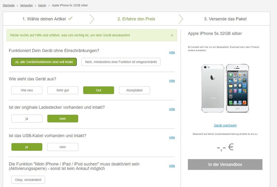Select device condition 'Wie neu'
The width and height of the screenshot is (277, 187).
click(x=27, y=90)
